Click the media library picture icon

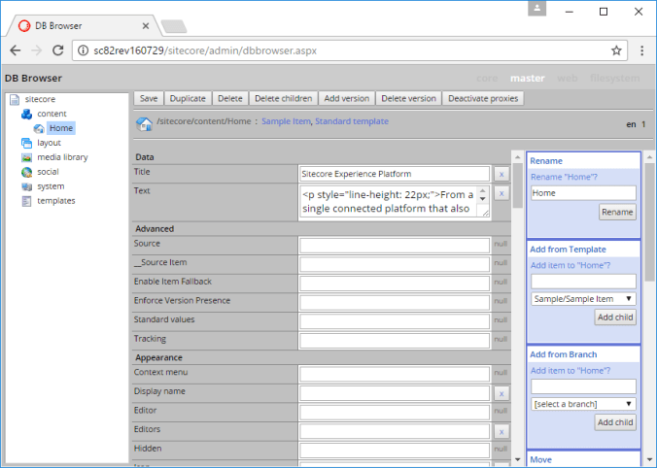(27, 158)
